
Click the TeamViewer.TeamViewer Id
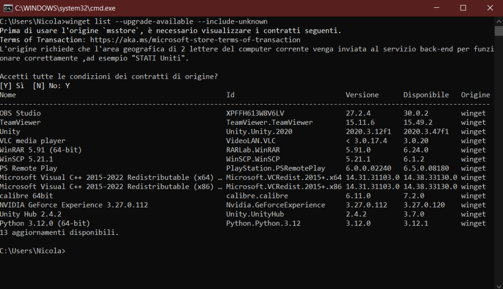coord(269,122)
